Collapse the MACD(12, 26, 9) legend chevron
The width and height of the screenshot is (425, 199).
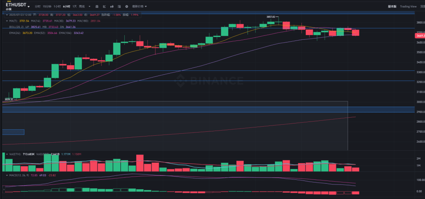pyautogui.click(x=7, y=175)
